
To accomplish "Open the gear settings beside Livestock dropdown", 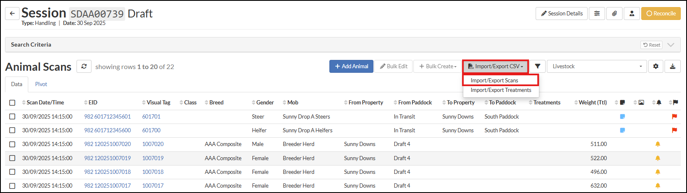I will (x=656, y=67).
